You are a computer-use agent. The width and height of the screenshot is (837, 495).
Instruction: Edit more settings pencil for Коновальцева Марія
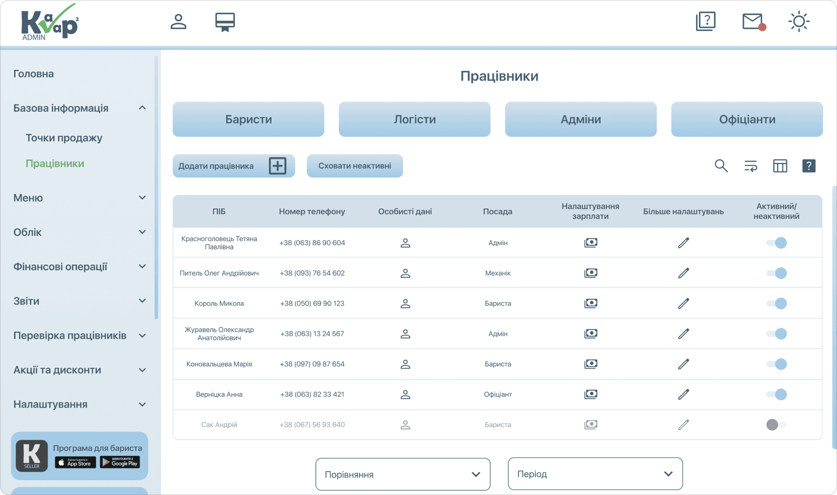[684, 364]
